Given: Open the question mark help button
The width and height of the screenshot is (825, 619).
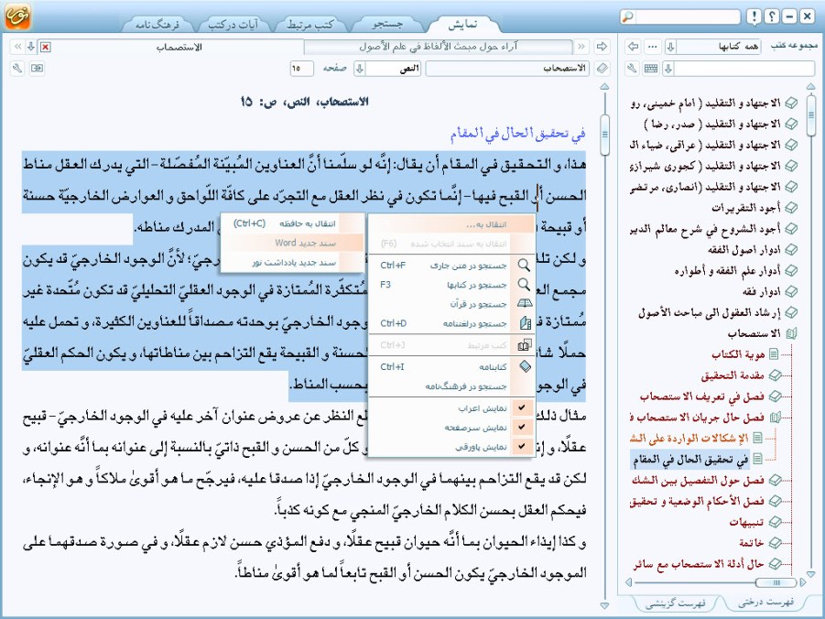Looking at the screenshot, I should 771,16.
